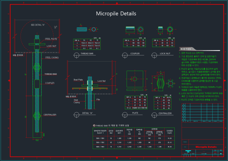Select "Steel Plate" label in Detail A
Viewport: 228px width, 161px height.
pyautogui.click(x=78, y=80)
